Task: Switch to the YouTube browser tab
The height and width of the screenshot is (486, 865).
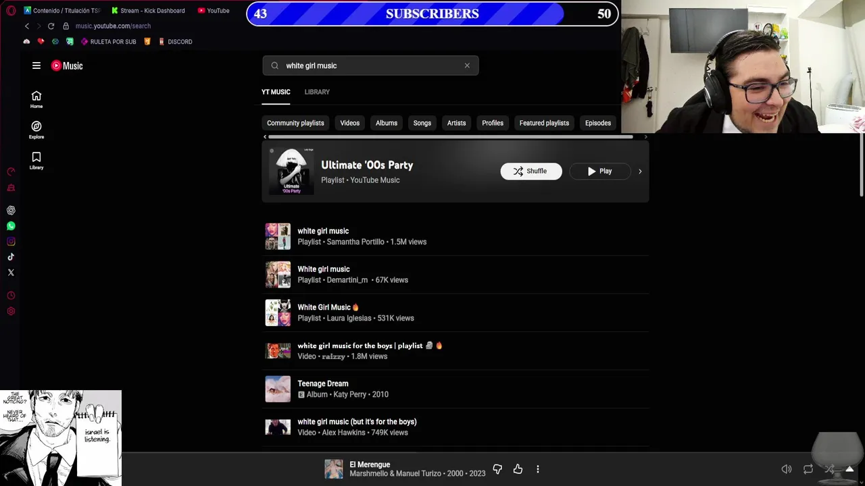Action: [214, 11]
